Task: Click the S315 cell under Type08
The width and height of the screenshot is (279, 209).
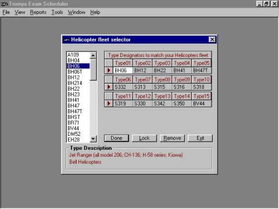Action: pyautogui.click(x=162, y=87)
